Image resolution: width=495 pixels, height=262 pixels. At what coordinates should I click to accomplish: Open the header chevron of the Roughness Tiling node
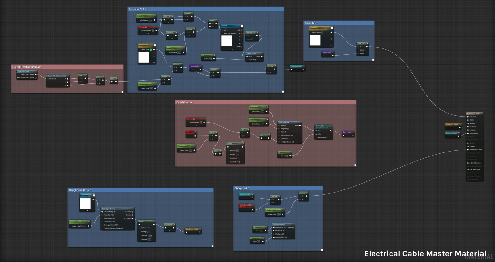[89, 222]
